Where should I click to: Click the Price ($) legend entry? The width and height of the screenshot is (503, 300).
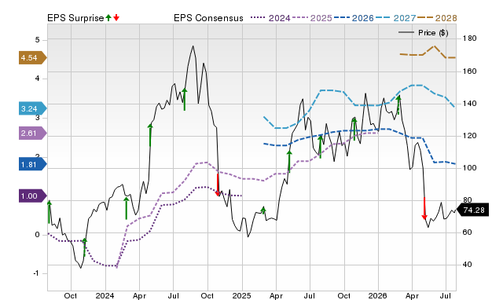click(424, 33)
